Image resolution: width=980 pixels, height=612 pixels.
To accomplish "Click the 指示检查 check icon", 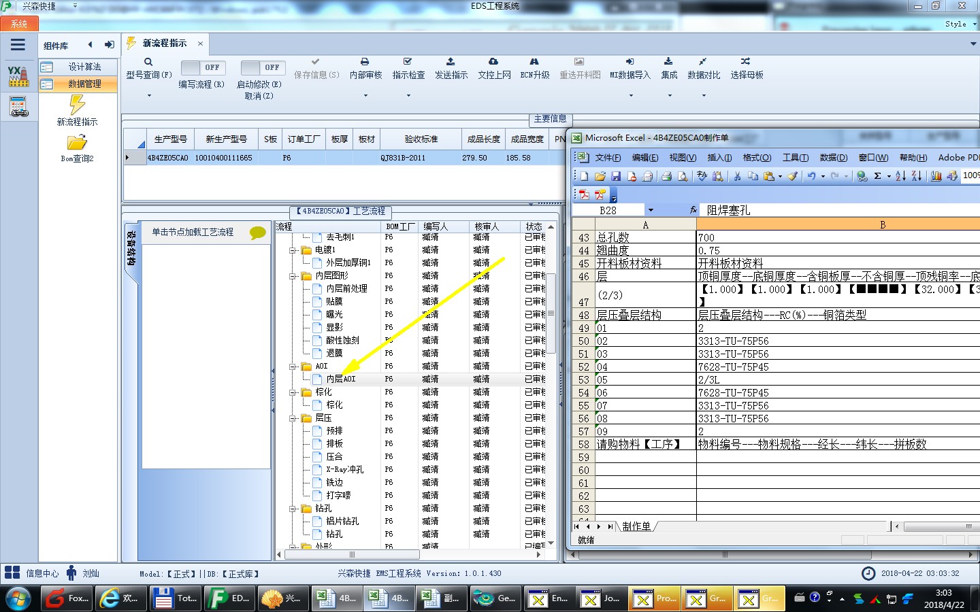I will pyautogui.click(x=408, y=62).
